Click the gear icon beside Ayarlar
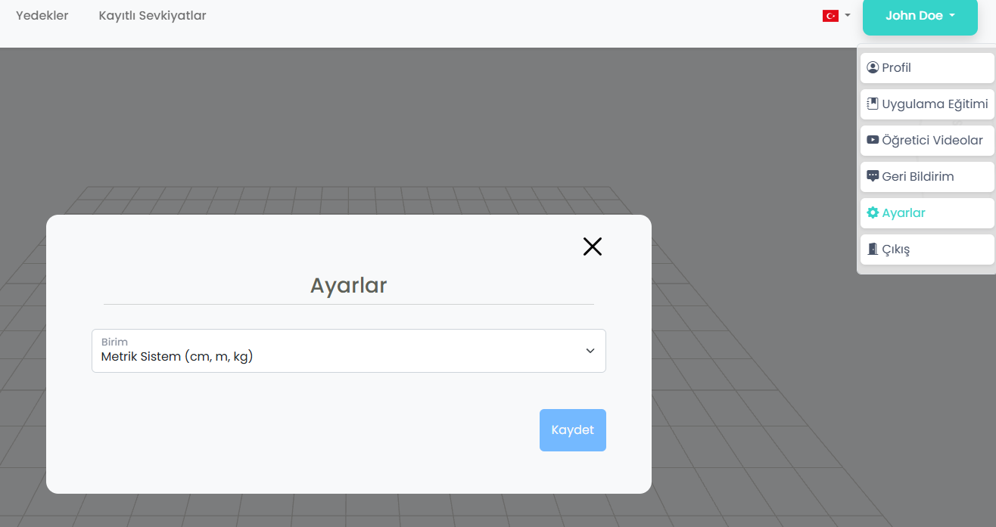Image resolution: width=996 pixels, height=527 pixels. pyautogui.click(x=873, y=212)
